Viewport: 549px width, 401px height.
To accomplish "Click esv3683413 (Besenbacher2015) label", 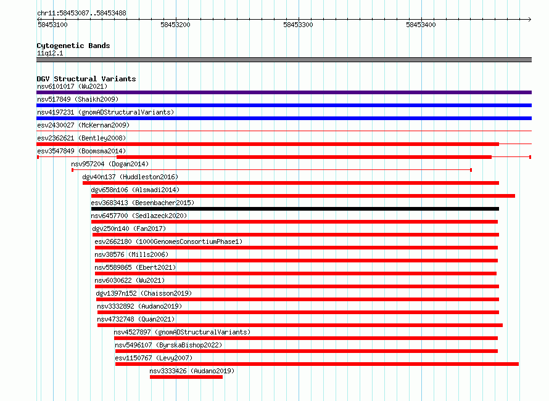I will pos(142,203).
